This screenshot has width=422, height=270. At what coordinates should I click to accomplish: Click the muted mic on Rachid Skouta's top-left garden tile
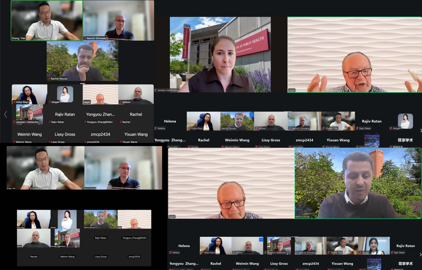(49, 78)
